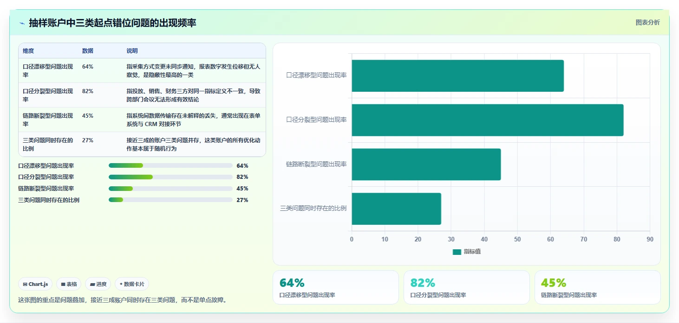The width and height of the screenshot is (679, 323).
Task: Select the 数据卡片 tag chip
Action: 132,284
